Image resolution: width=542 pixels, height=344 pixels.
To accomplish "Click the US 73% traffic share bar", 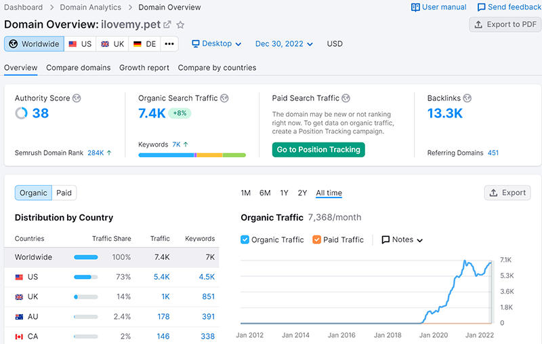I will (x=86, y=277).
